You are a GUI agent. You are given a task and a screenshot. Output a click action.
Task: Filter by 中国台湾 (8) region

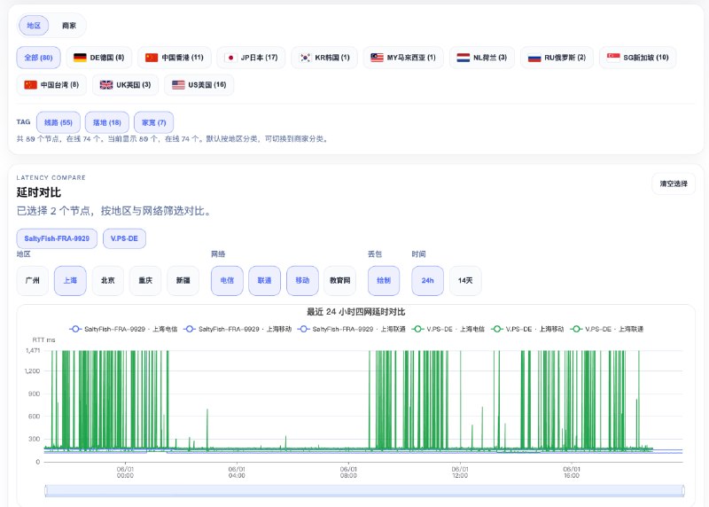[51, 84]
